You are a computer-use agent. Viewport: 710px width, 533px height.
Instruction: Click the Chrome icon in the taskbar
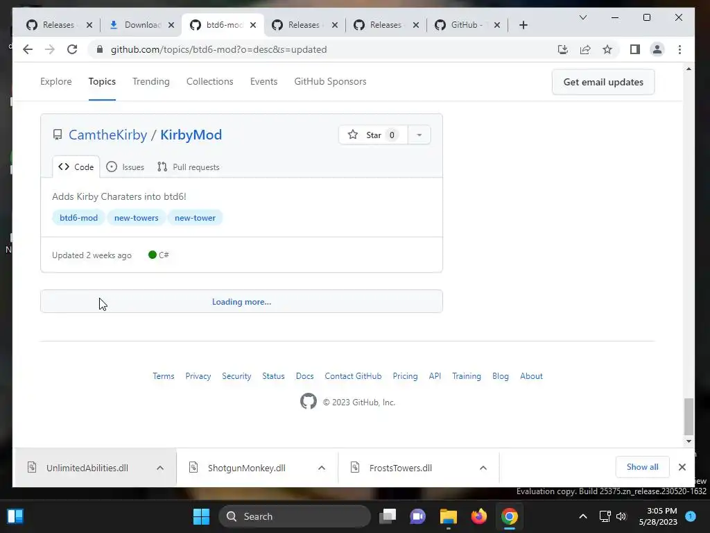pyautogui.click(x=509, y=516)
